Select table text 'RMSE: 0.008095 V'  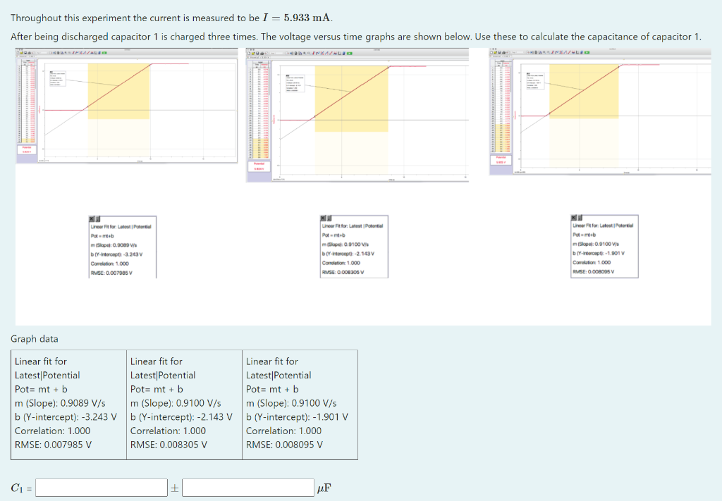point(284,445)
